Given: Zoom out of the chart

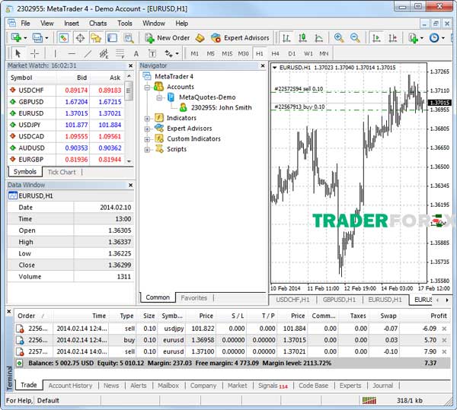Looking at the screenshot, I should tap(355, 38).
